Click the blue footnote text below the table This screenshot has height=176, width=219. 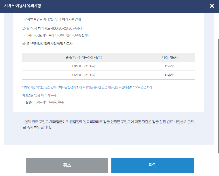(x=87, y=87)
